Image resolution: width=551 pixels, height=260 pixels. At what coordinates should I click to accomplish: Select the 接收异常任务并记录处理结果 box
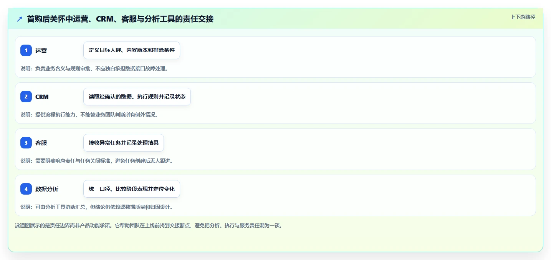124,143
